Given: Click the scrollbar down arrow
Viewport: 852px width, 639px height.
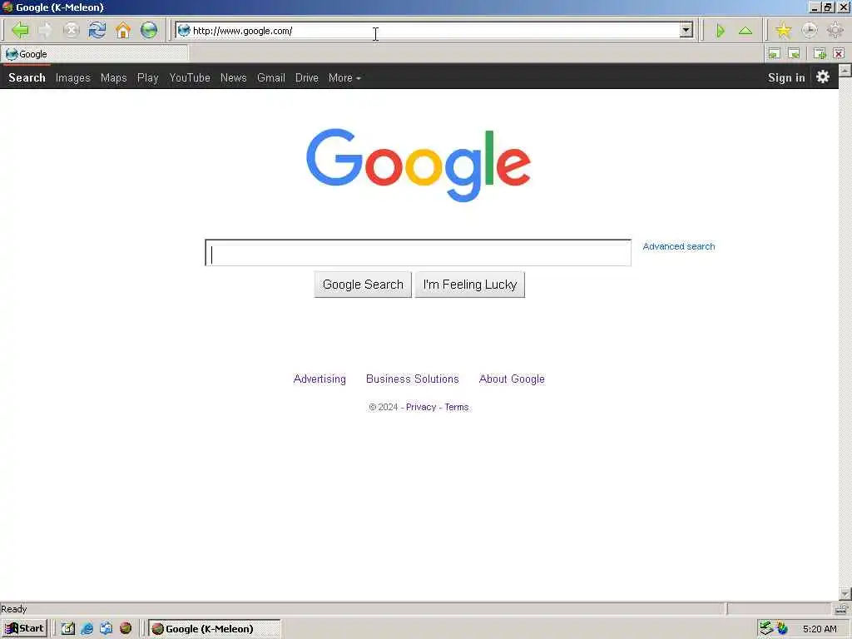Looking at the screenshot, I should pyautogui.click(x=845, y=594).
